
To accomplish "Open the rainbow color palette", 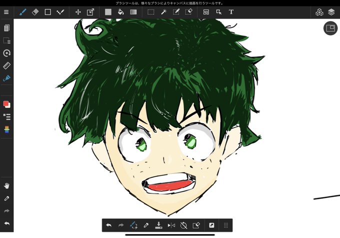I will coord(6,130).
